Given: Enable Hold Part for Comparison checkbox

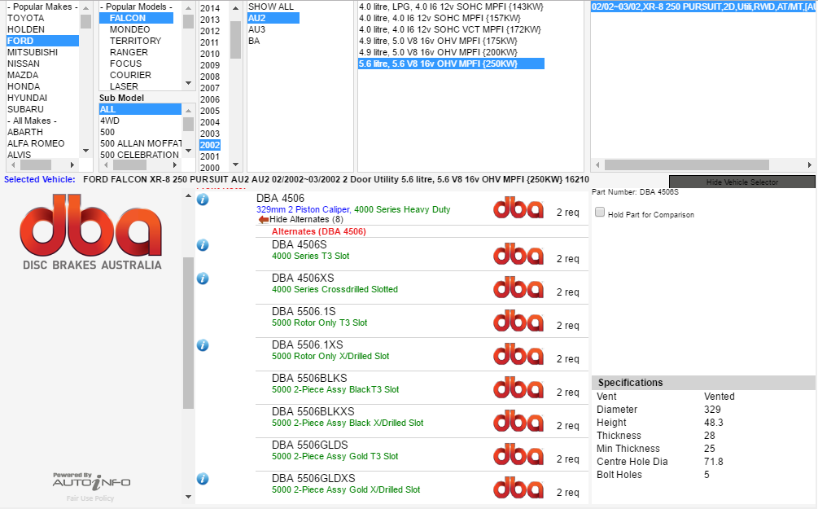Looking at the screenshot, I should pos(600,213).
